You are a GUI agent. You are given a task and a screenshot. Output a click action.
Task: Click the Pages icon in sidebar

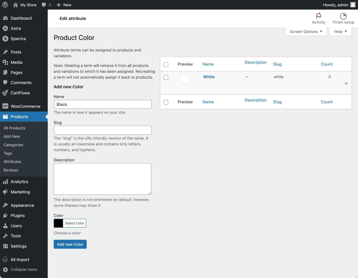coord(5,73)
